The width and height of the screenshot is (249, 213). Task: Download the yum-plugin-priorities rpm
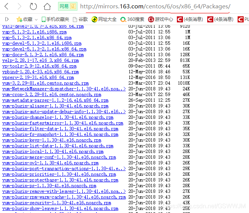[59, 174]
